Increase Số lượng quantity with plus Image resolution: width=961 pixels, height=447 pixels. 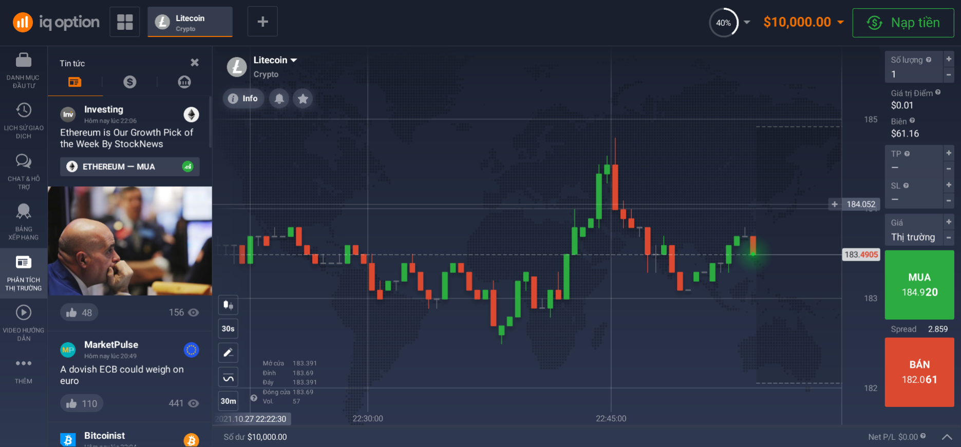949,59
